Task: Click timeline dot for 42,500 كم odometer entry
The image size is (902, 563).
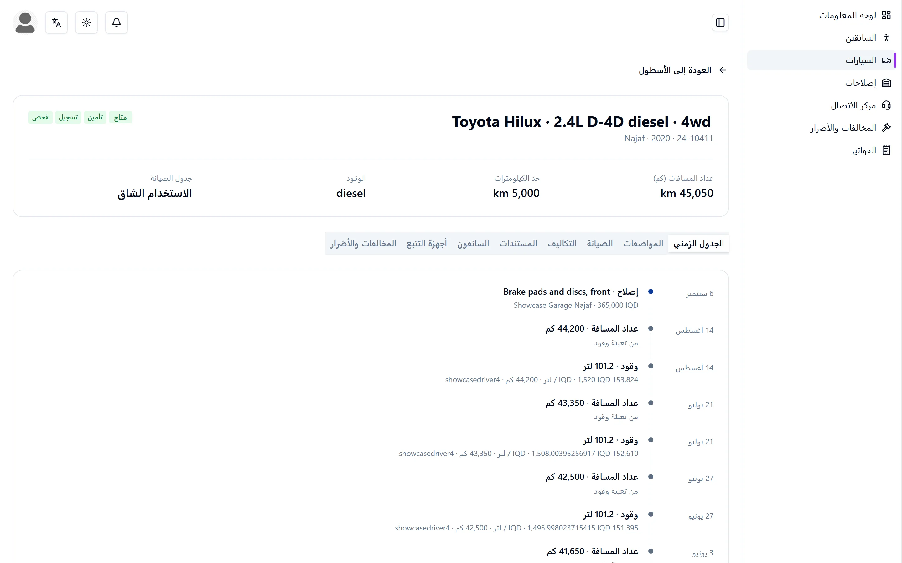Action: (651, 477)
